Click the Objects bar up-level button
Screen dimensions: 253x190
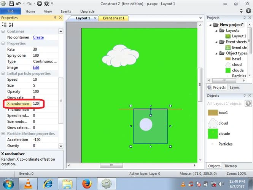click(248, 103)
